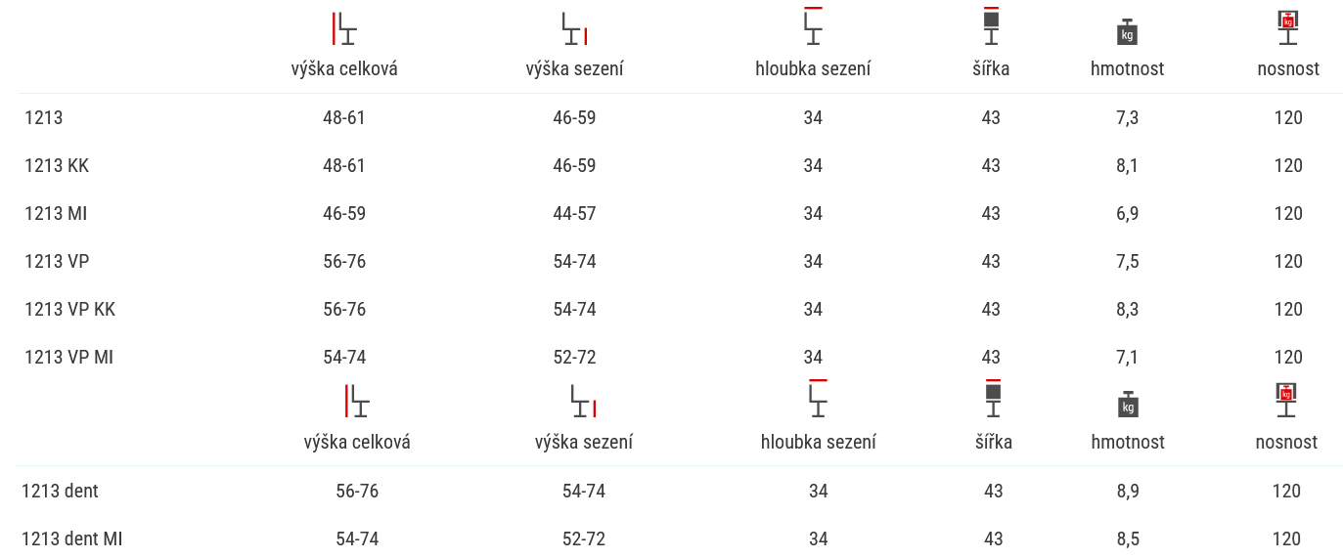
Task: Click the seat height icon in top table
Action: pyautogui.click(x=574, y=28)
